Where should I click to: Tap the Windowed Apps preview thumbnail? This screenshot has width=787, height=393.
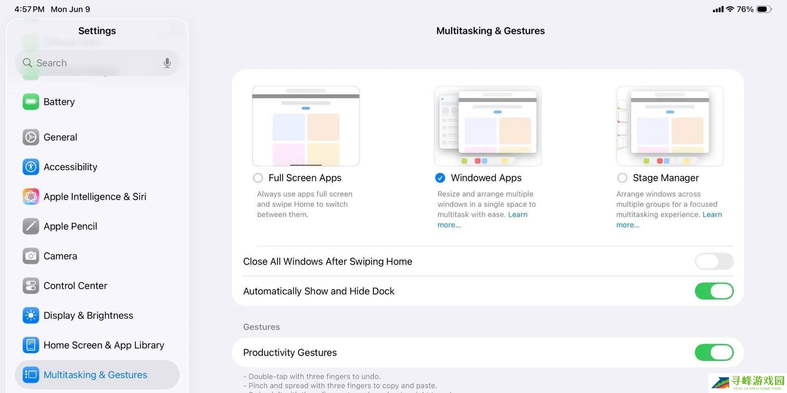(x=488, y=126)
